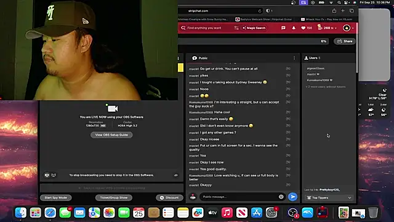
Task: Click View OBS Setup Guide button
Action: 111,135
